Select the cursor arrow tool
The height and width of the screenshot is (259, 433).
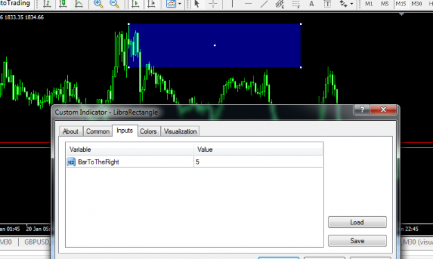pos(197,4)
